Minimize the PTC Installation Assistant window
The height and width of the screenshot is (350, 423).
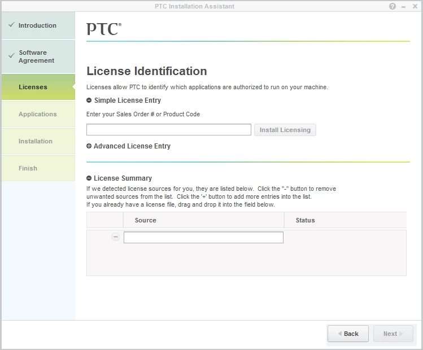[404, 7]
